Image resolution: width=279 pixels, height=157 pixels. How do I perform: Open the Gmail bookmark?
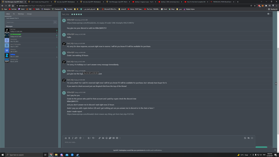click(164, 9)
